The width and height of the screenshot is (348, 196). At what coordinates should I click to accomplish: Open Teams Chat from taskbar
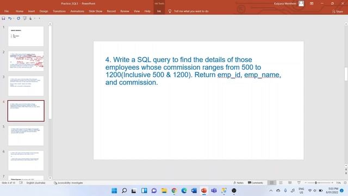point(154,191)
